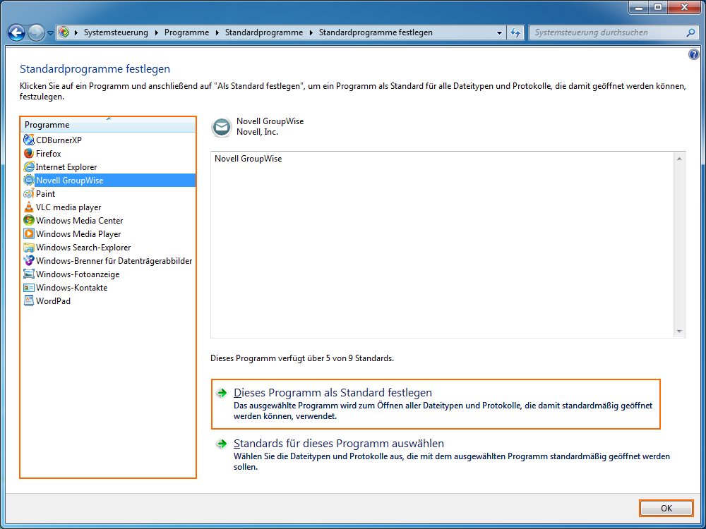Click the Firefox icon in program list
The width and height of the screenshot is (706, 529).
[29, 153]
